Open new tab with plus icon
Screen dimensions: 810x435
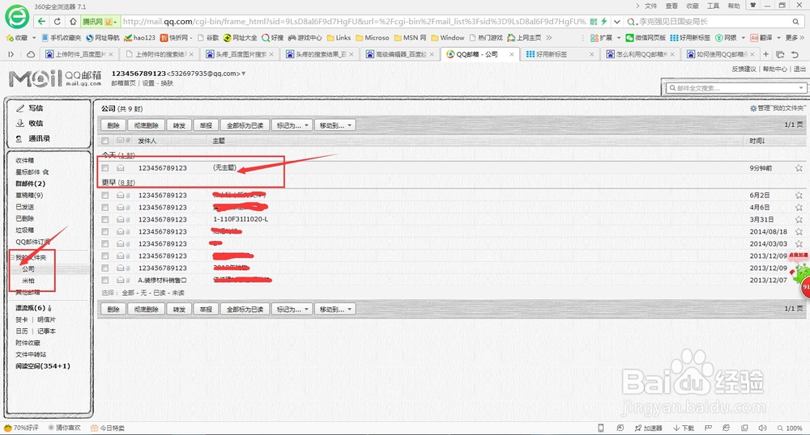click(766, 54)
